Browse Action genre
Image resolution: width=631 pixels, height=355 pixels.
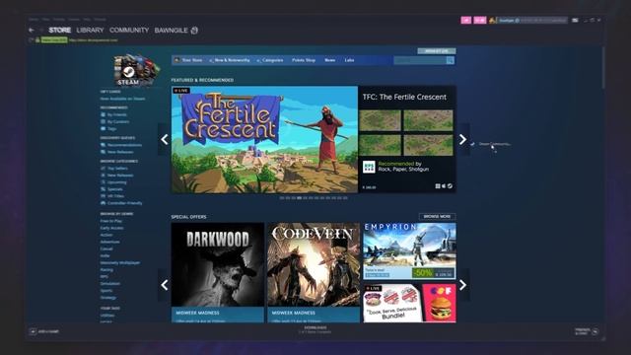[x=106, y=235]
